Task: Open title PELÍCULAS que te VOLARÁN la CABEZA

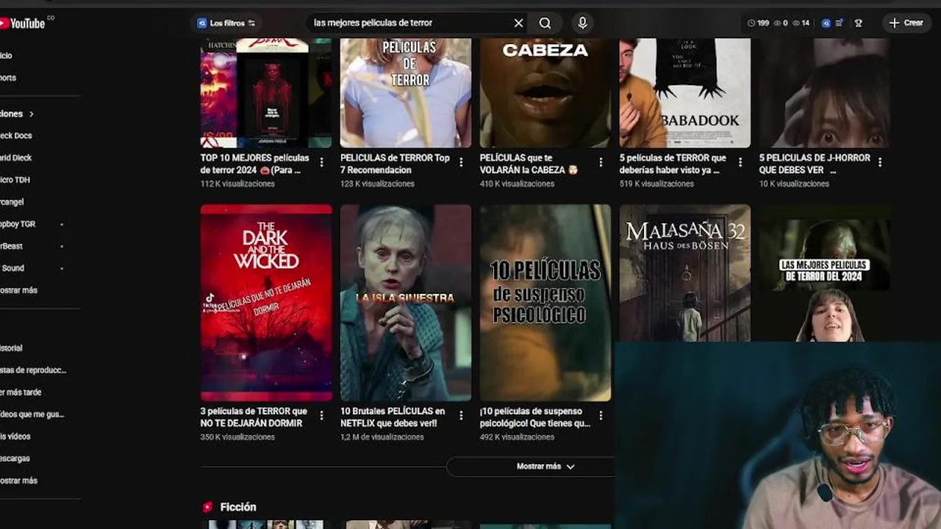Action: pyautogui.click(x=529, y=164)
